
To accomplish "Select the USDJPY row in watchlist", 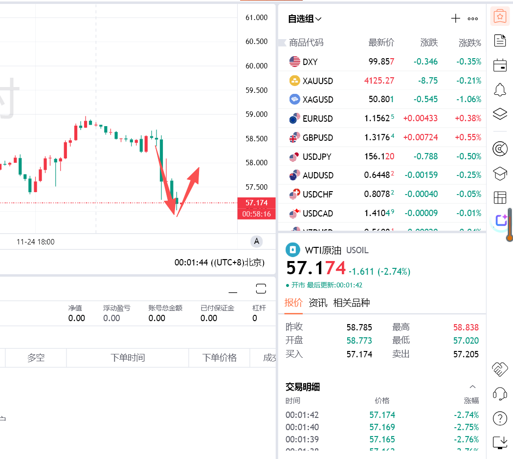I will [382, 156].
